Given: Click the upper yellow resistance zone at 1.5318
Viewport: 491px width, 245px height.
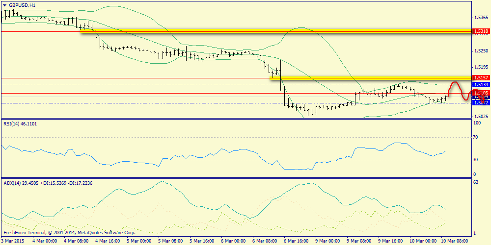Looking at the screenshot, I should click(275, 31).
